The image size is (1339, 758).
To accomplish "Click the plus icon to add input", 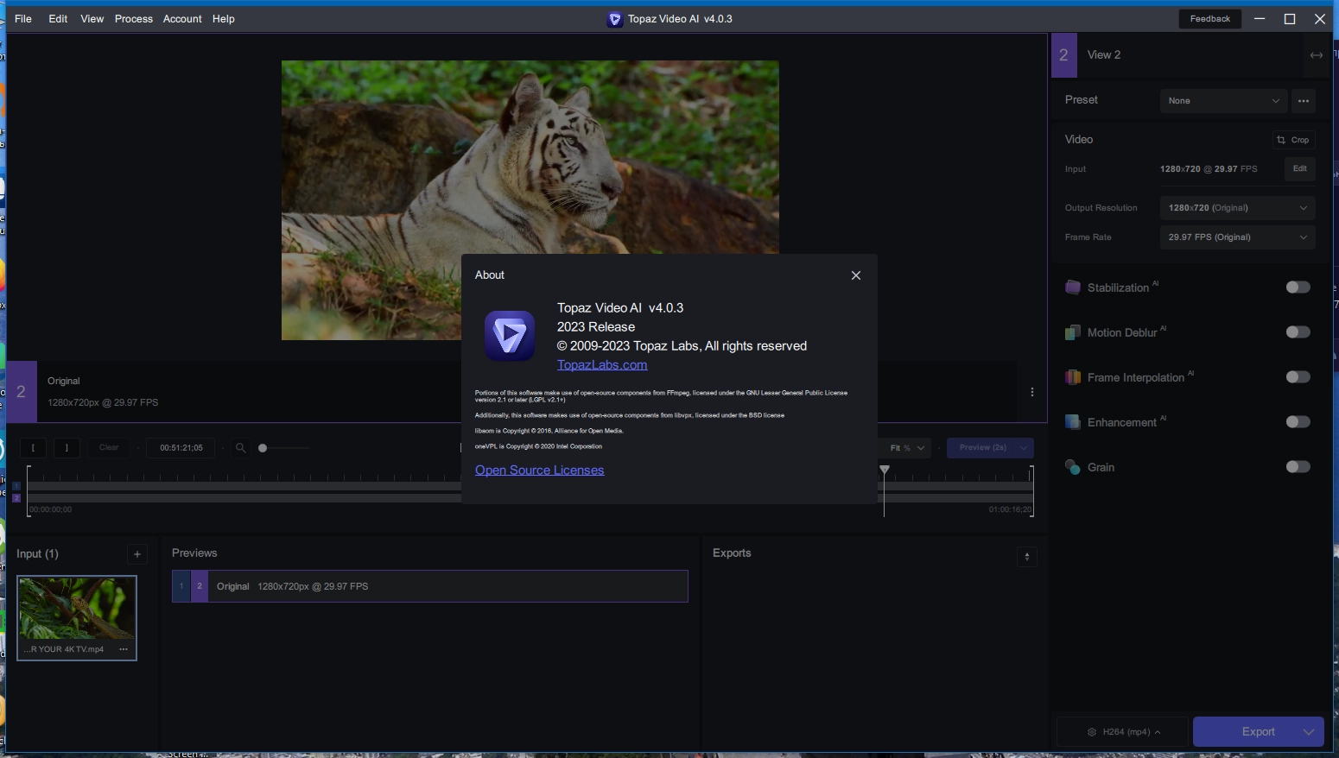I will coord(137,554).
